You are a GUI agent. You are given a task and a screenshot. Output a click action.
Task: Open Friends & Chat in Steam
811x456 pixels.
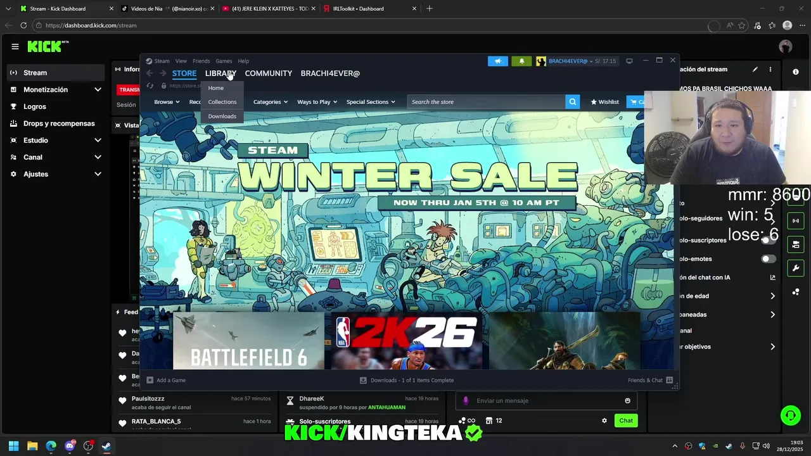click(x=650, y=381)
